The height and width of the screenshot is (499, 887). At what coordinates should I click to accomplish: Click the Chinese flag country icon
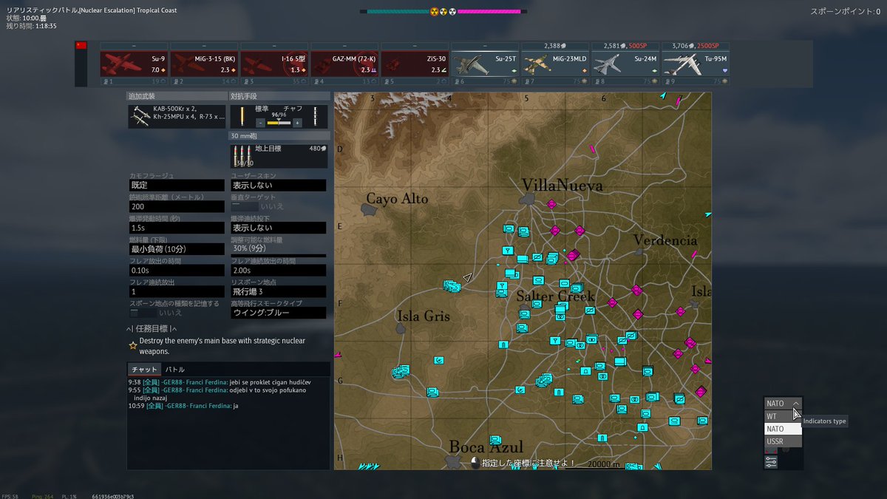[x=81, y=46]
